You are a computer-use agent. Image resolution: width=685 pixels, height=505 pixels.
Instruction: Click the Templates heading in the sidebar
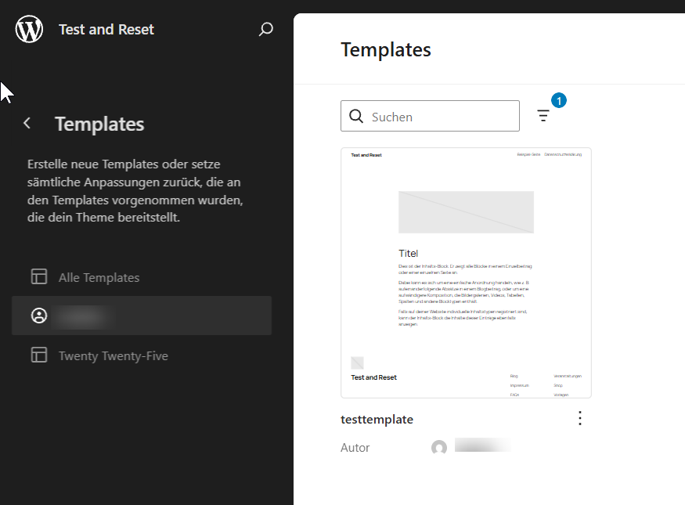(x=99, y=124)
